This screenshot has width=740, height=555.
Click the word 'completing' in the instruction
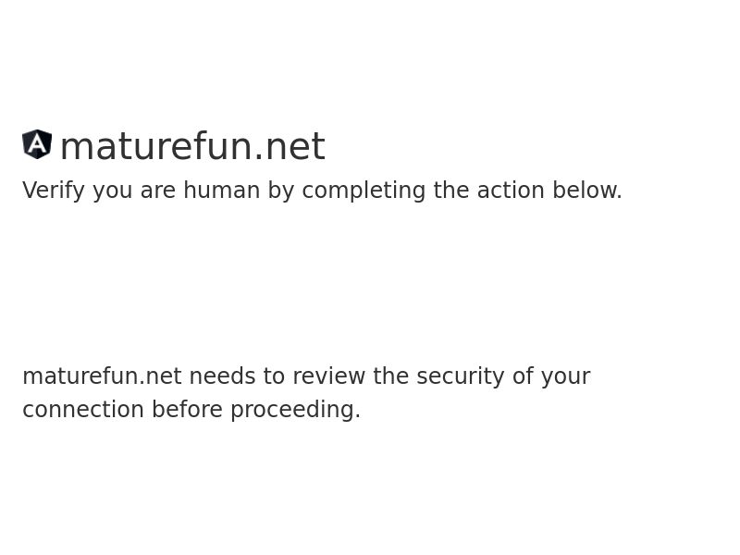click(364, 191)
